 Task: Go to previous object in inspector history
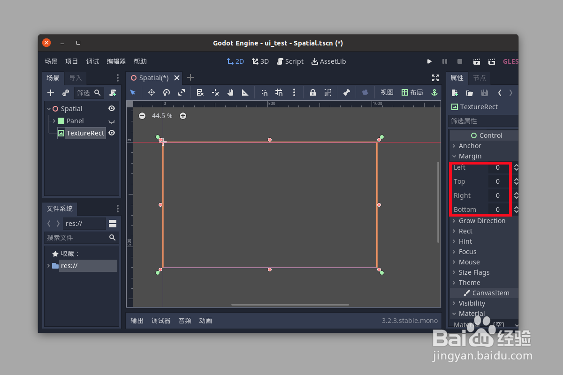(x=500, y=93)
